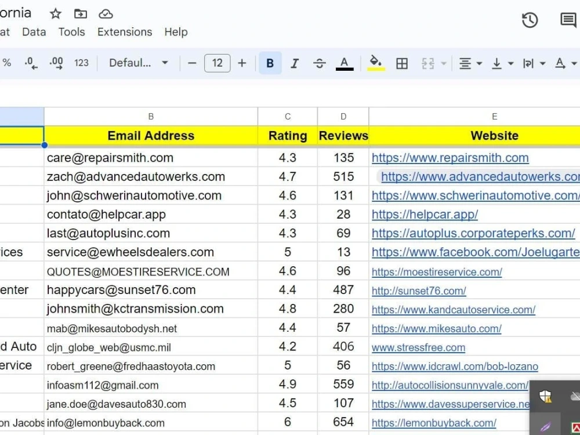Open the Extensions menu
This screenshot has width=580, height=435.
click(124, 32)
